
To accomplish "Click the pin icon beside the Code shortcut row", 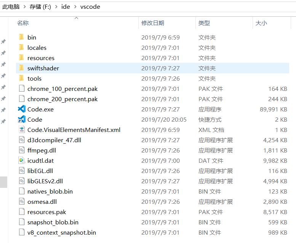I will pos(3,121).
